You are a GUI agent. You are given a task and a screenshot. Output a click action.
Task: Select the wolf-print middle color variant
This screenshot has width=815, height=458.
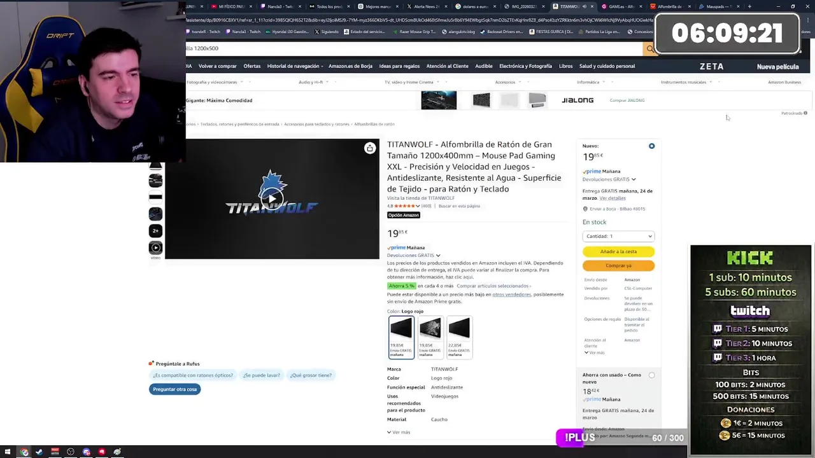pos(430,337)
